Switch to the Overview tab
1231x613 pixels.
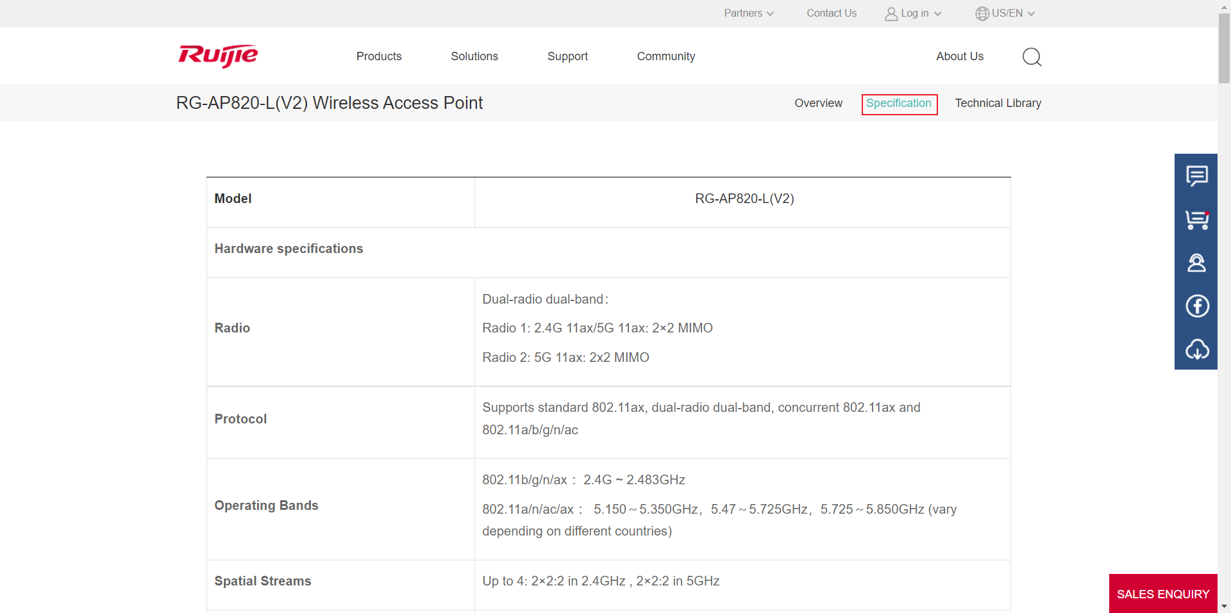point(818,103)
